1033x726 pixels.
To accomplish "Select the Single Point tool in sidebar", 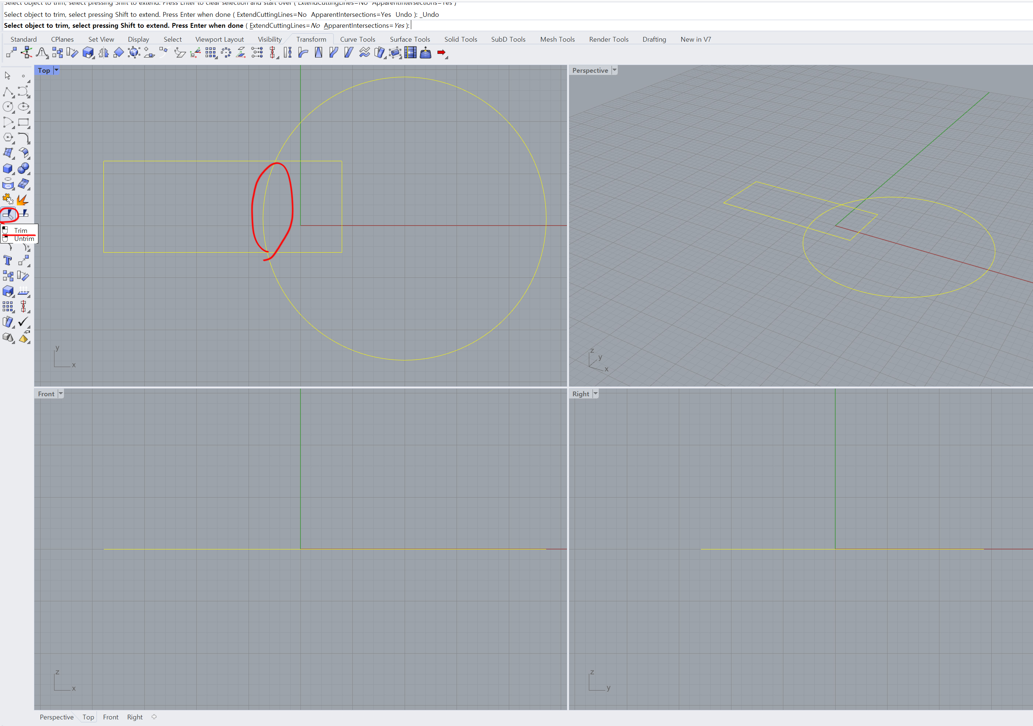I will tap(23, 76).
